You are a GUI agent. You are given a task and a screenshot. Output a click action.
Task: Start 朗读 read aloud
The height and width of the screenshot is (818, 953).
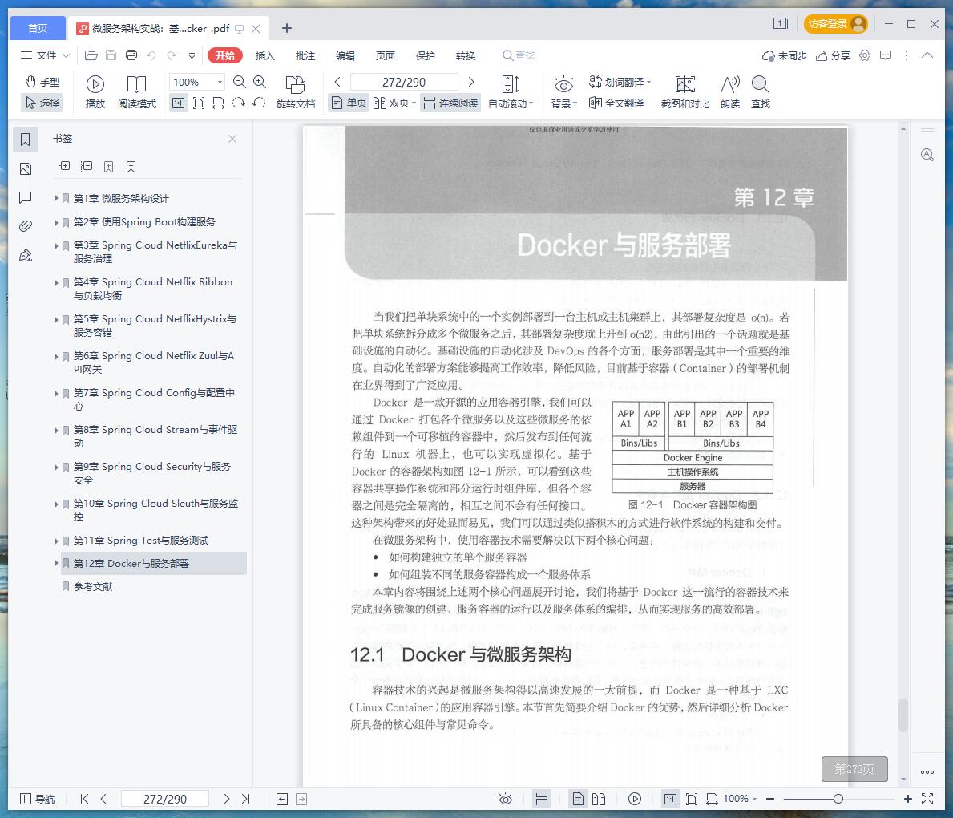(730, 92)
